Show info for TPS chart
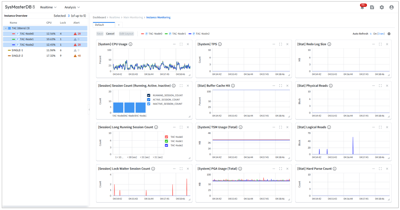 220,44
